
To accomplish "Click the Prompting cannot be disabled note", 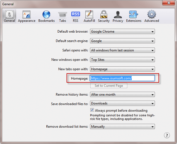I will 122,117.
